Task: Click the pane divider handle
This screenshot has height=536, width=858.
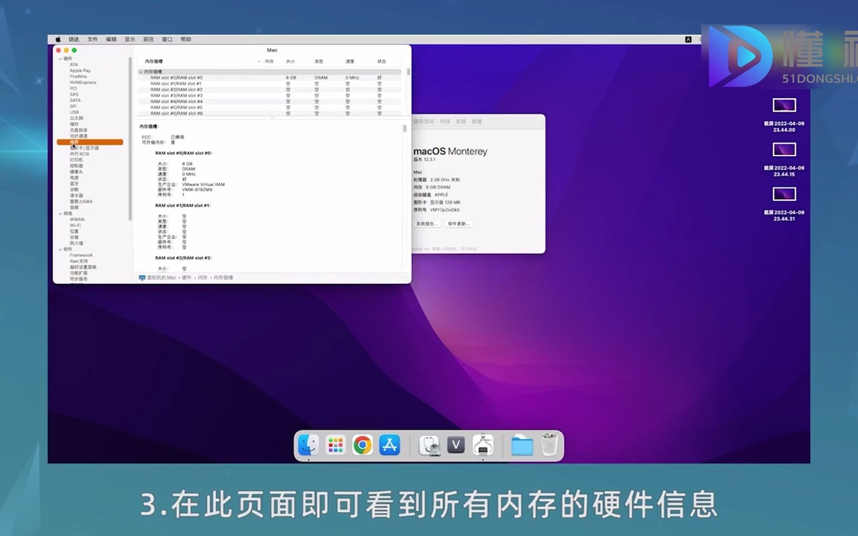Action: coord(272,118)
